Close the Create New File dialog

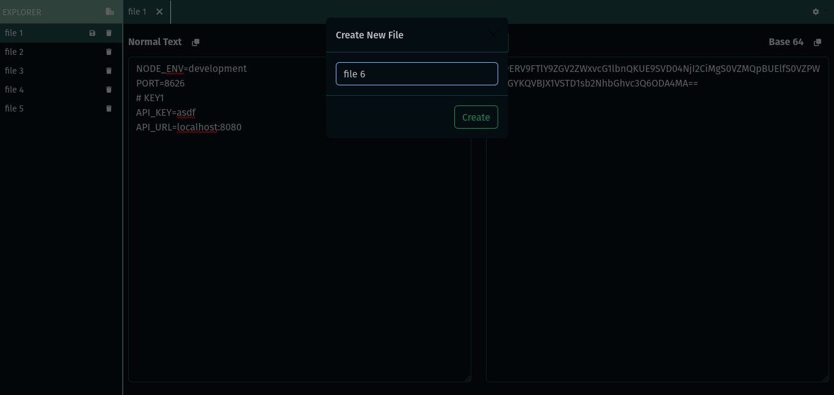tap(493, 35)
